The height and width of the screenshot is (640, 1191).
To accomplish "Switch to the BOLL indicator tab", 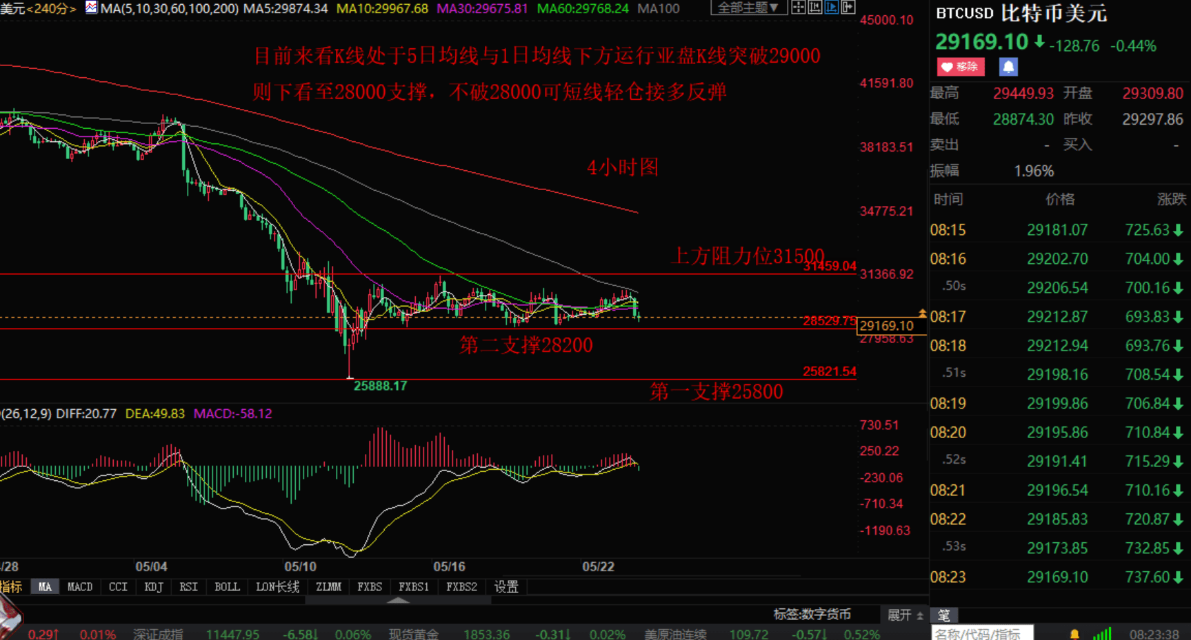I will [x=226, y=587].
